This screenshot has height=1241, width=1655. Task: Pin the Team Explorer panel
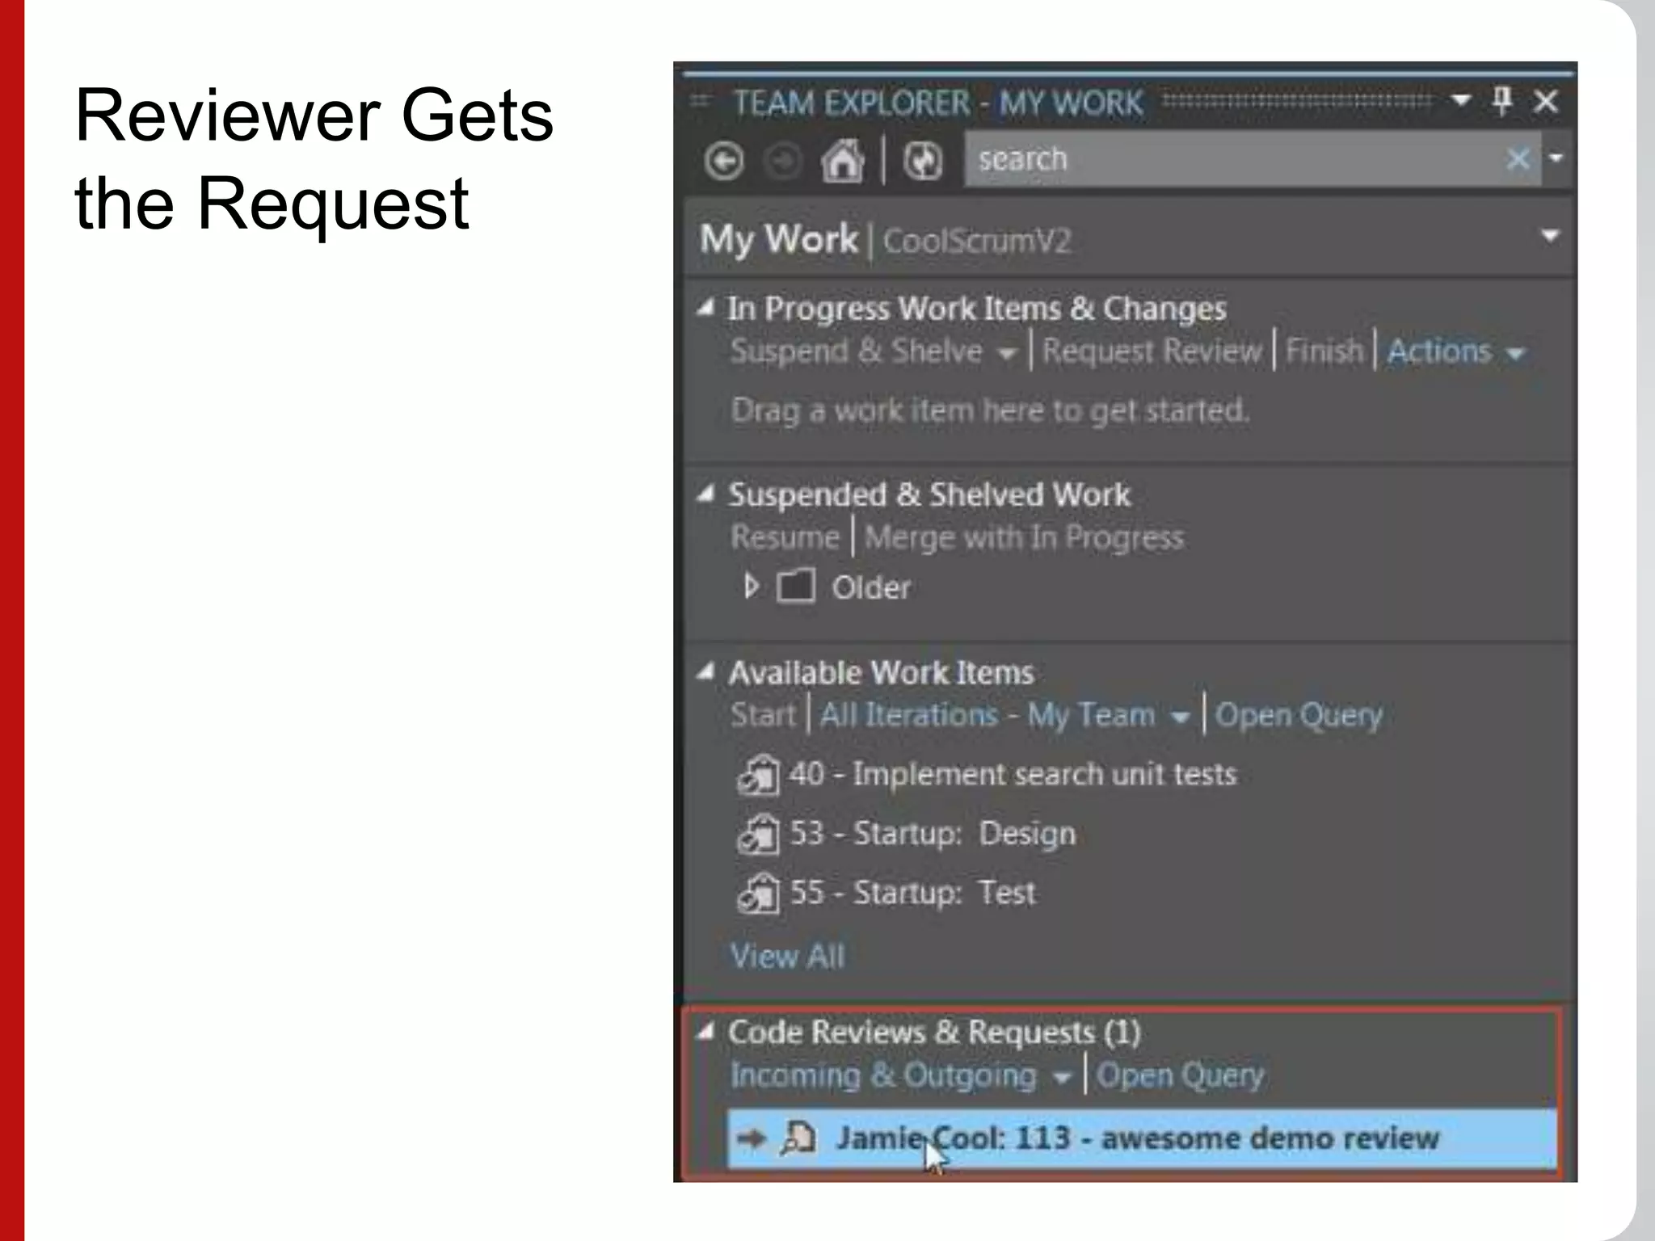pyautogui.click(x=1502, y=102)
